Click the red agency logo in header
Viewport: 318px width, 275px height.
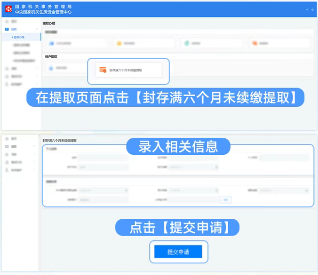tap(8, 9)
